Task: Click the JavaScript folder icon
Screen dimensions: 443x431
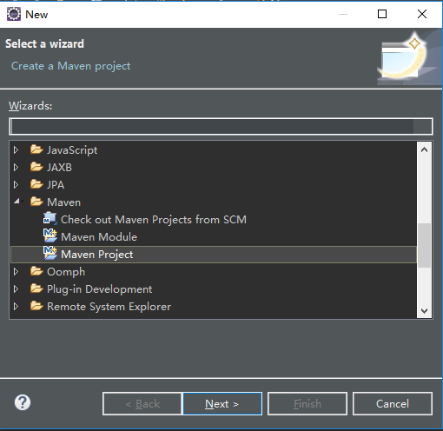Action: point(36,149)
